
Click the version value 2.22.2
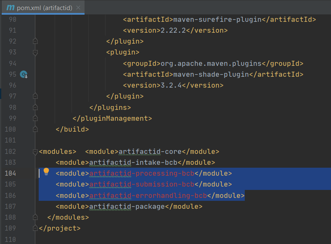tap(173, 31)
